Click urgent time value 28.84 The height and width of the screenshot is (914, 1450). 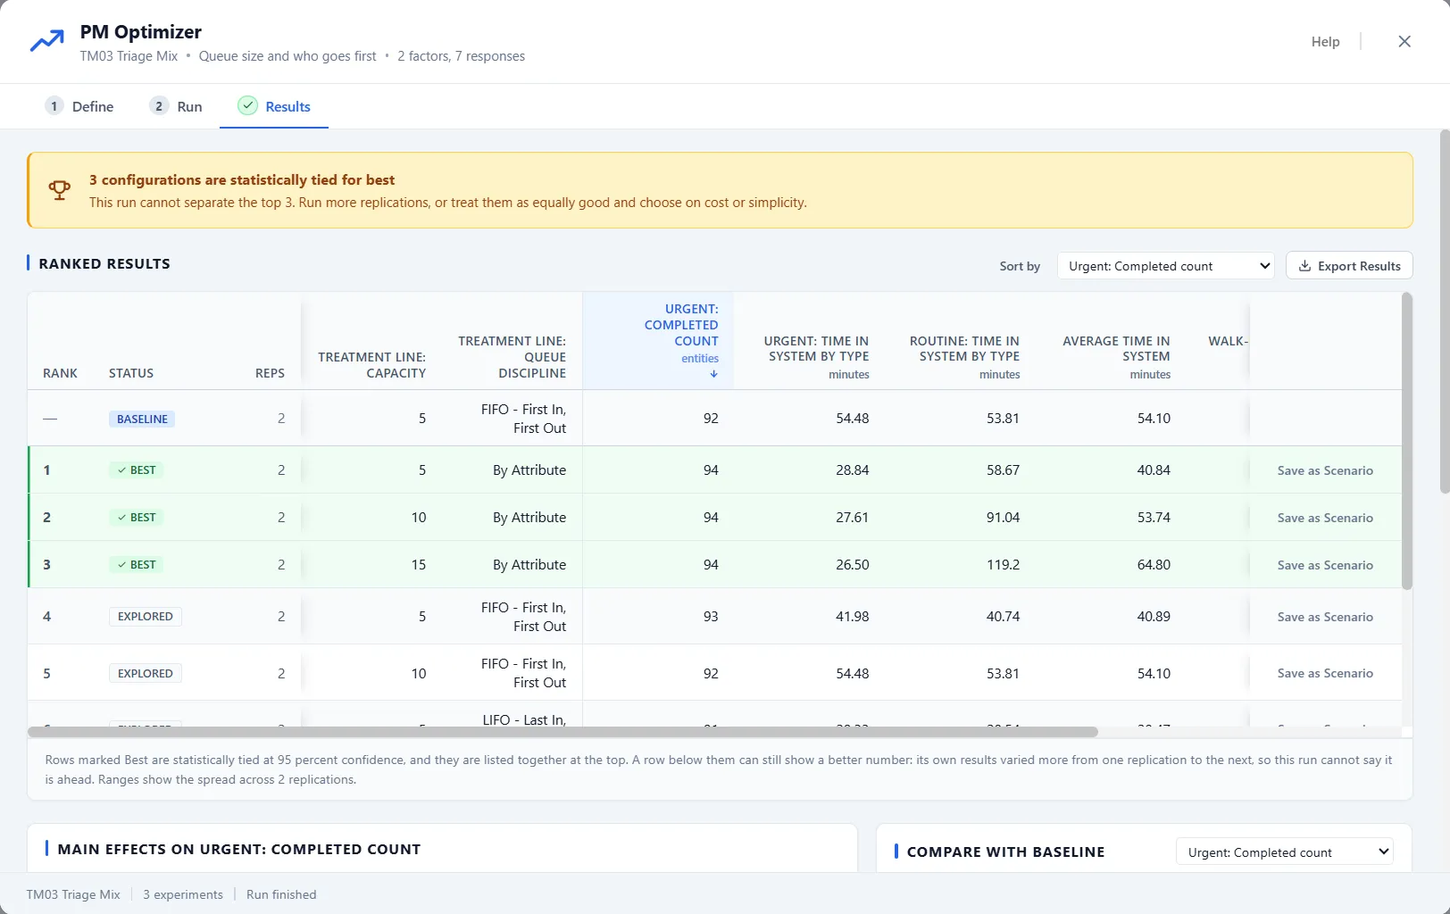tap(852, 470)
